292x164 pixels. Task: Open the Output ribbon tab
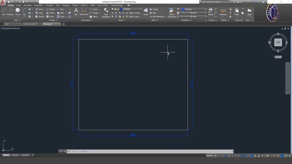pyautogui.click(x=75, y=5)
